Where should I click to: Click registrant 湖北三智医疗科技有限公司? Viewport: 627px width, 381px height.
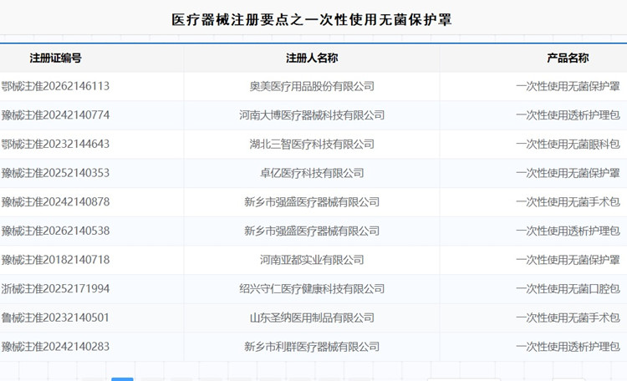point(312,144)
